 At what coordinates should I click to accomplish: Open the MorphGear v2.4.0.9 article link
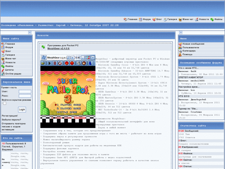point(58,49)
